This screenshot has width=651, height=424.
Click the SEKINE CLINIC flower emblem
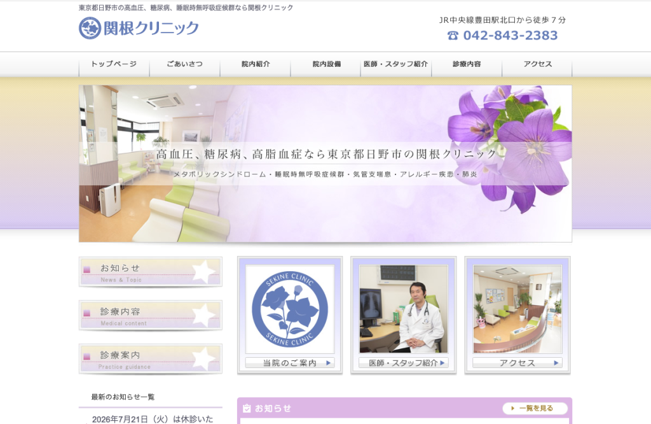pos(290,309)
